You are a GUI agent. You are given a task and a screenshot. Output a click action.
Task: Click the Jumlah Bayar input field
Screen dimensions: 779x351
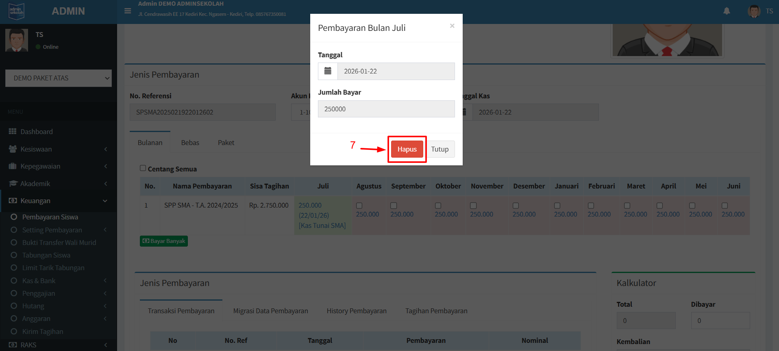[386, 109]
